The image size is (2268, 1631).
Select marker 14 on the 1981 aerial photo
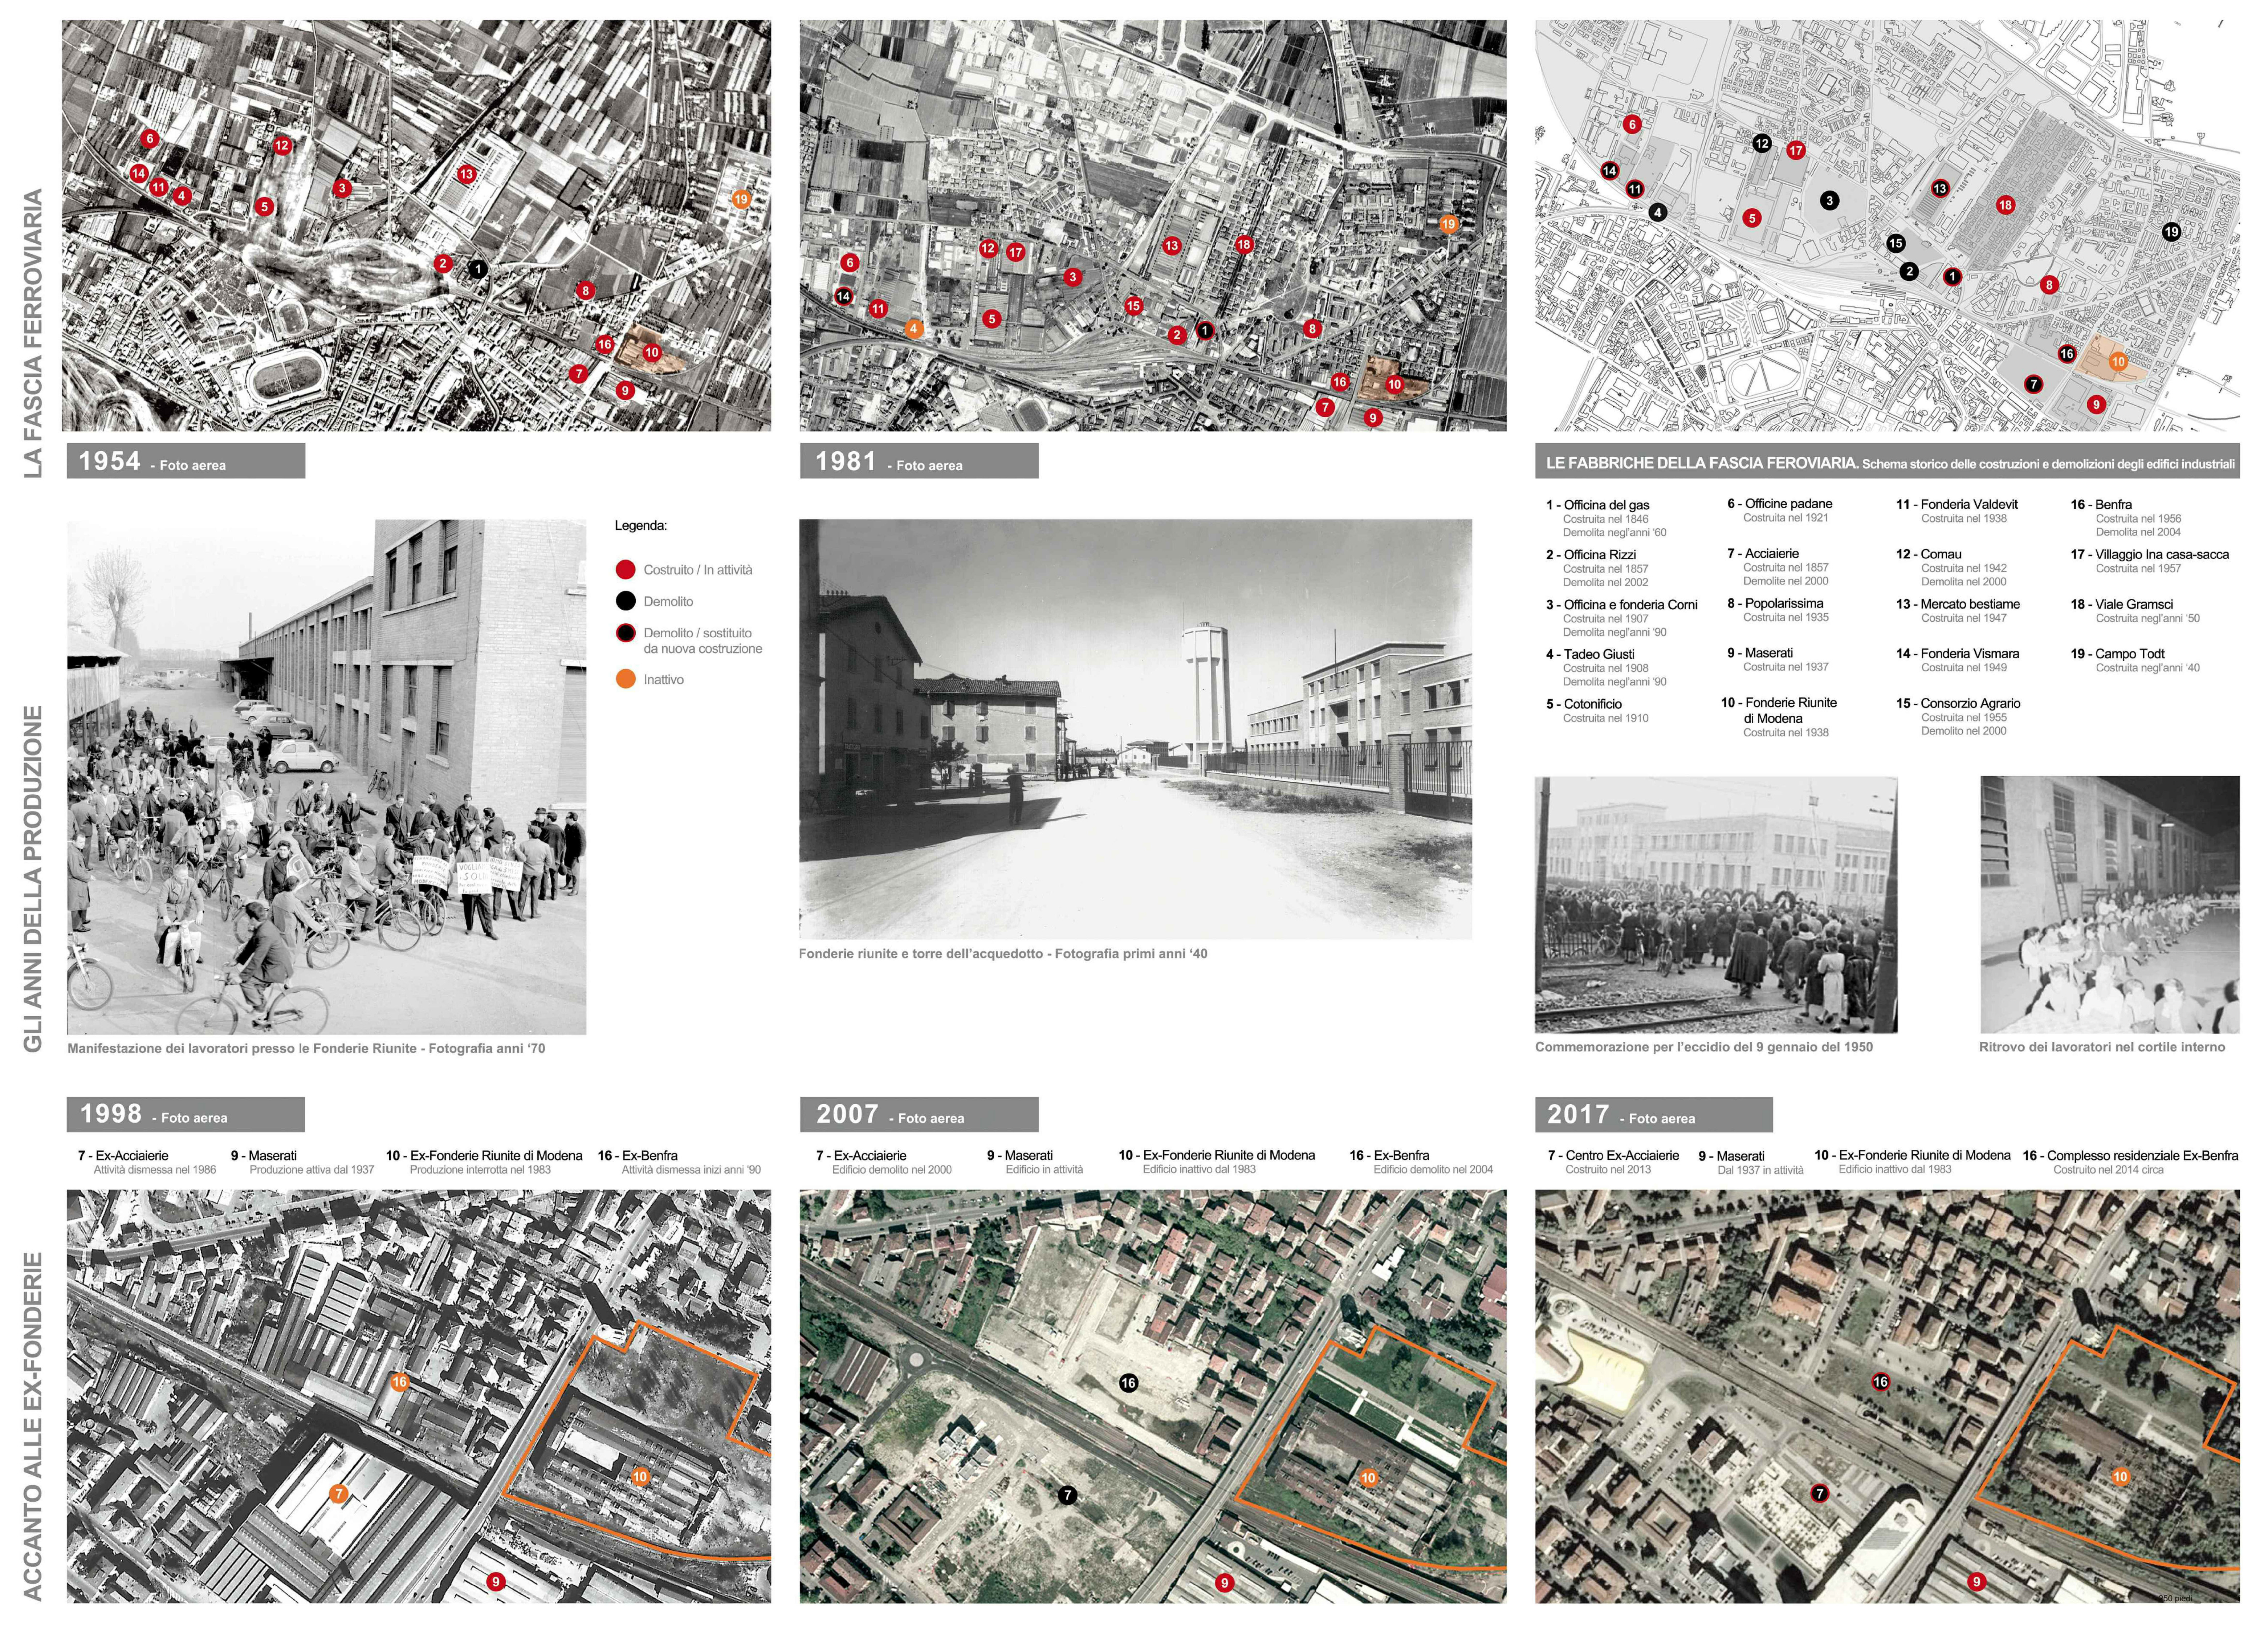844,296
